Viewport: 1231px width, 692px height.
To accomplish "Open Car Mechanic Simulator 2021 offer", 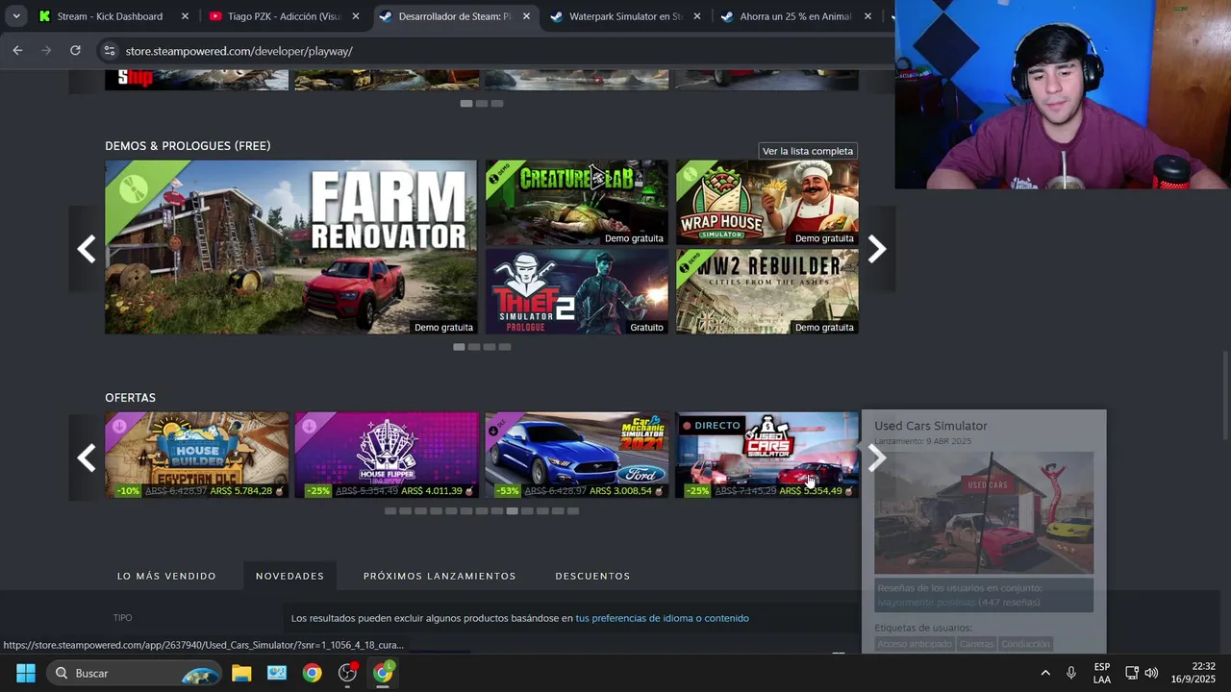I will (x=576, y=456).
